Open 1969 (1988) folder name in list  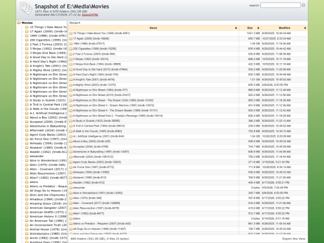point(89,44)
